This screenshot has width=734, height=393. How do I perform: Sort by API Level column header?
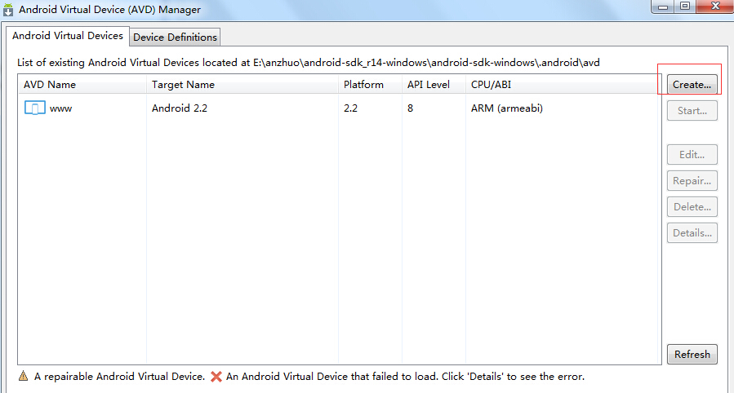[x=434, y=85]
